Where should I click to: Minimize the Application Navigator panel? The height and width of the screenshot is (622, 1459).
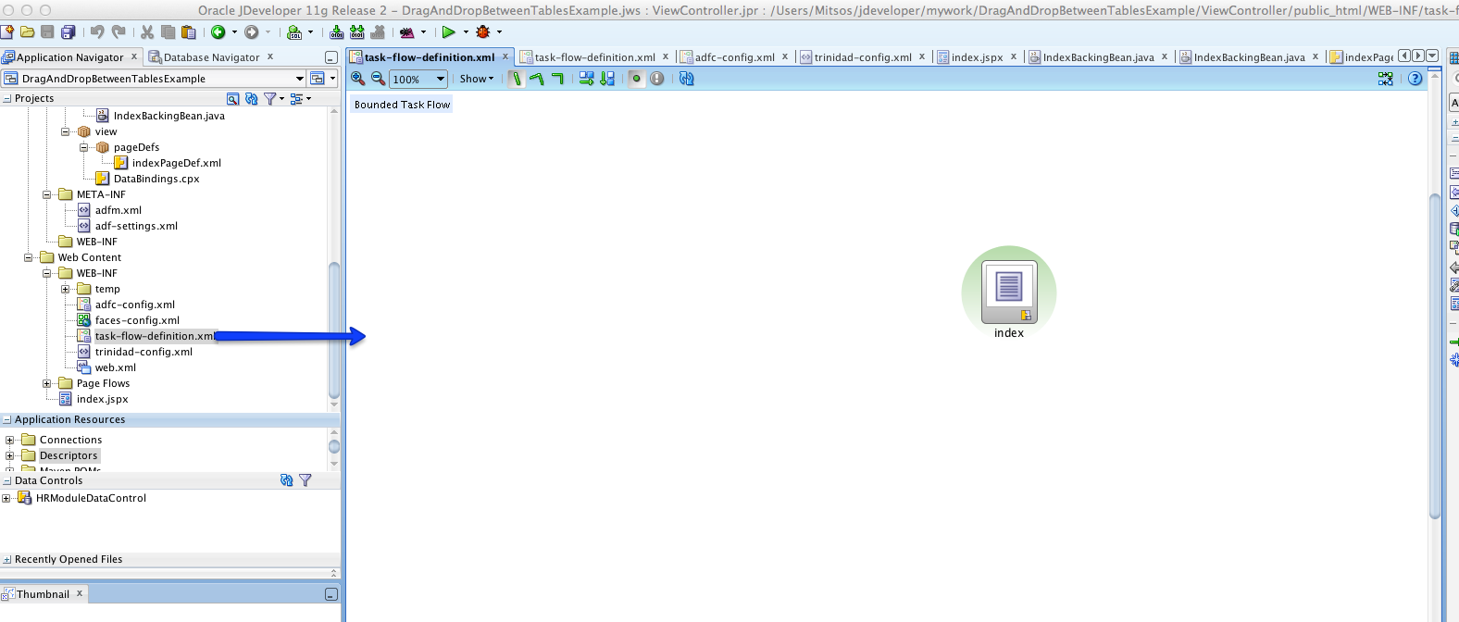(331, 57)
